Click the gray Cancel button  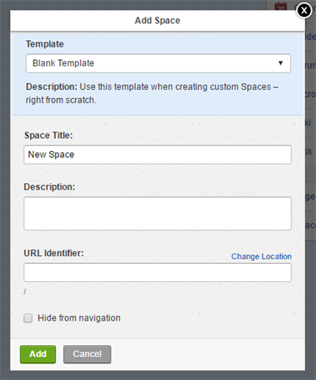tap(87, 355)
